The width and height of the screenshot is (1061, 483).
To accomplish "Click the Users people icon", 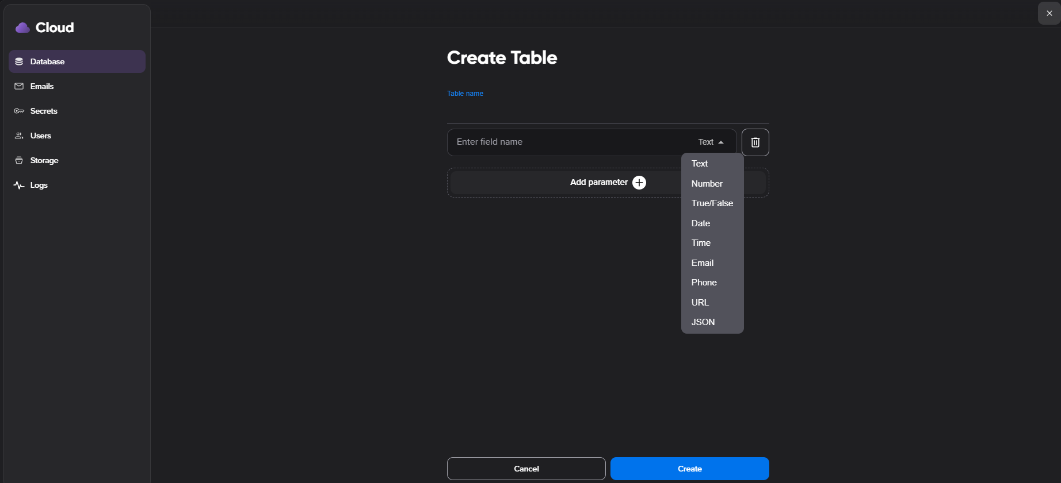I will pos(19,136).
